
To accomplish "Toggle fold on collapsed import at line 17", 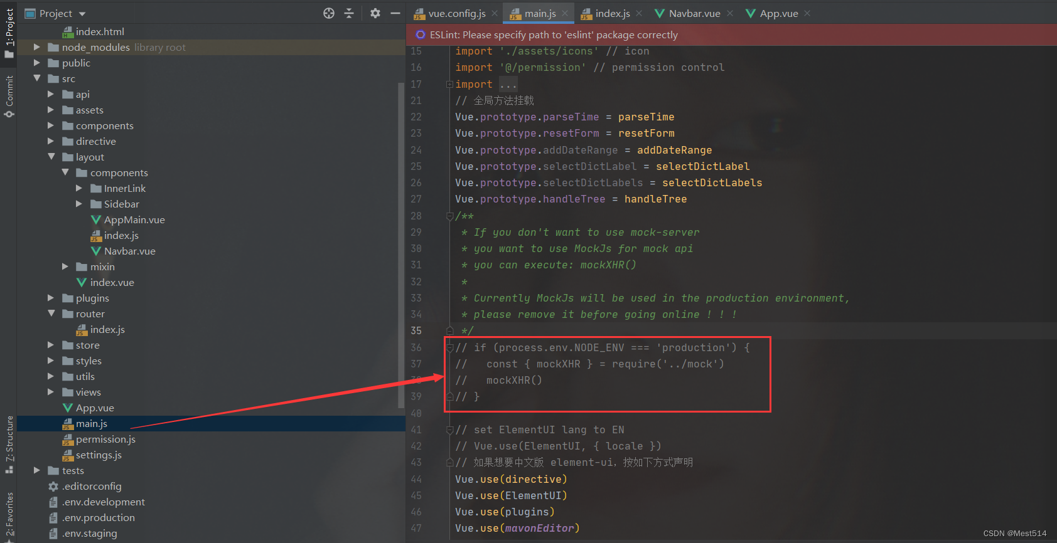I will [x=449, y=84].
